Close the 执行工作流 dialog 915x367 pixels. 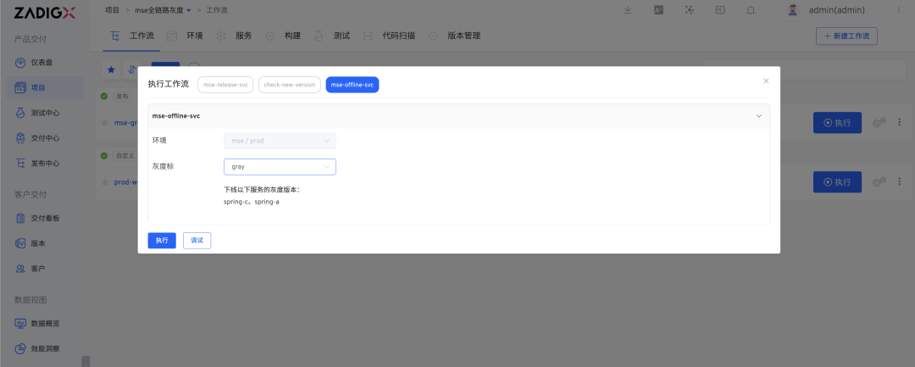point(766,81)
